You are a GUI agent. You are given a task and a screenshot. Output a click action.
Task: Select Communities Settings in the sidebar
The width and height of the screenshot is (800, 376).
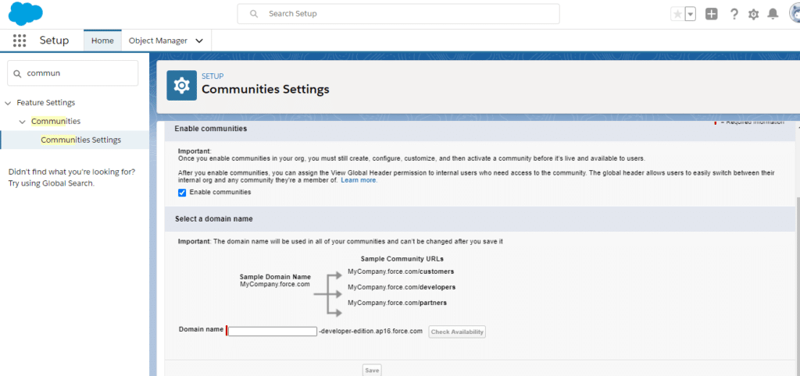pyautogui.click(x=80, y=140)
